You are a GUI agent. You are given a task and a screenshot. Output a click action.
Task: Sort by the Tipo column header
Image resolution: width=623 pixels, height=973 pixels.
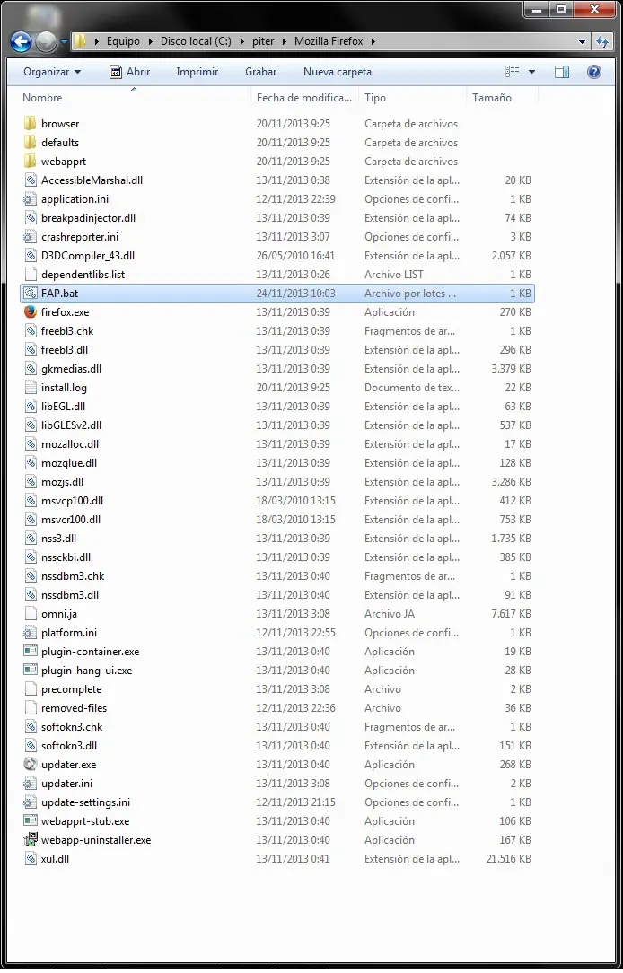coord(375,98)
